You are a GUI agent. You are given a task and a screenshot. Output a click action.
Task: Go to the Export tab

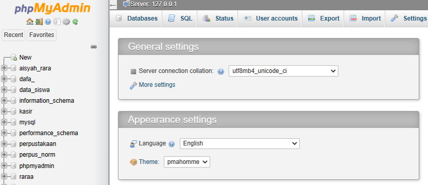click(323, 18)
